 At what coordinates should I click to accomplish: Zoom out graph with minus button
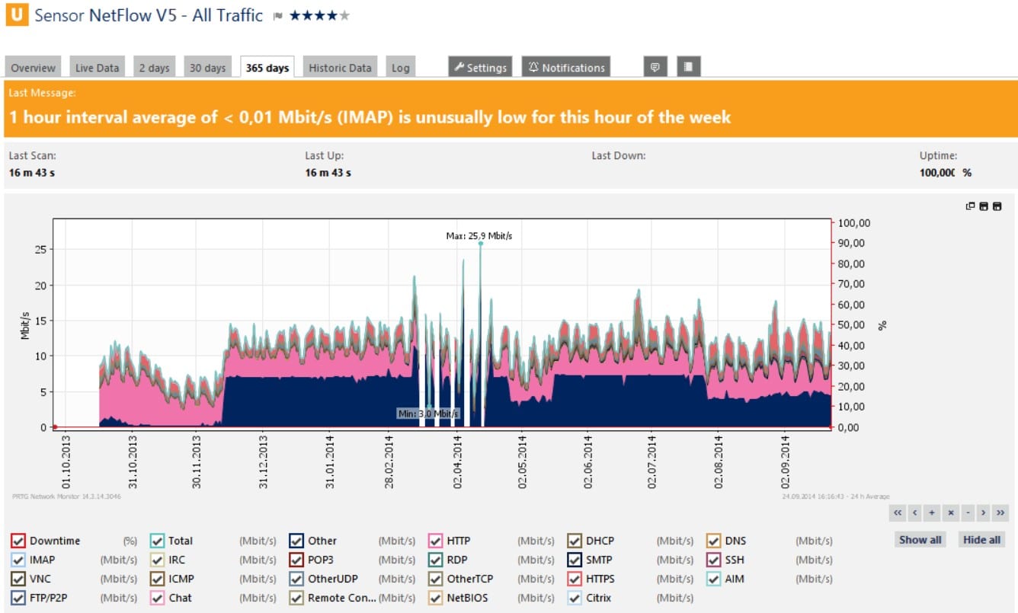pos(968,512)
